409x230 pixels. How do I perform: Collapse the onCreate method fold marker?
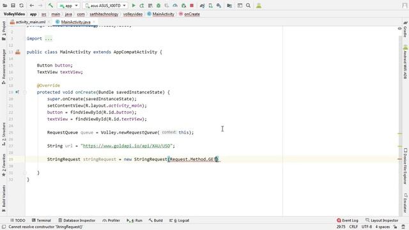[x=25, y=92]
